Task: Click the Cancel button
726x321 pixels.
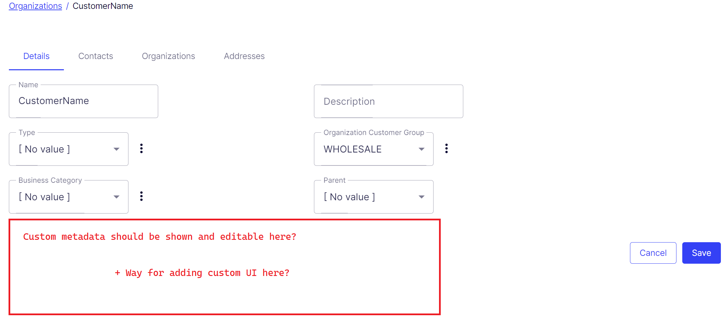Action: [653, 253]
